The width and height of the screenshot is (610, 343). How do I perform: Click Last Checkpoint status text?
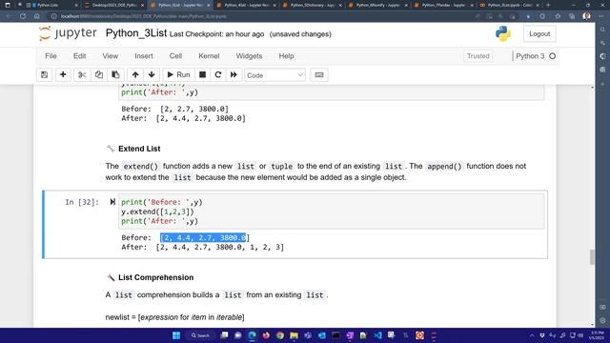click(216, 34)
